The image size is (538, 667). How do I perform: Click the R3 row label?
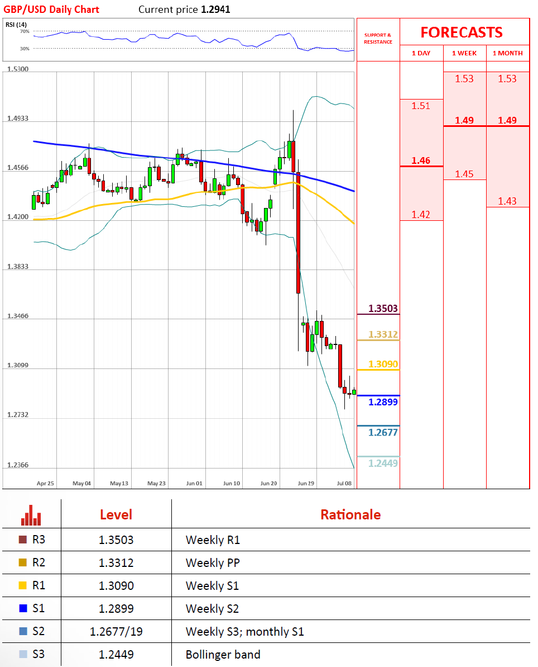[39, 540]
